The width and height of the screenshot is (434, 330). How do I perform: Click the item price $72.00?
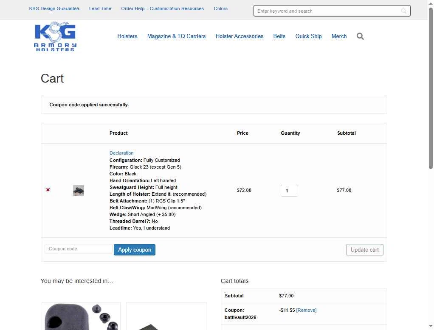pyautogui.click(x=244, y=190)
